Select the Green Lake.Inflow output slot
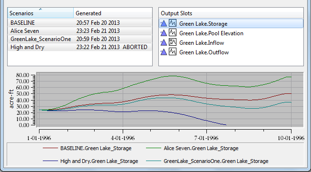The image size is (311, 172). click(231, 42)
